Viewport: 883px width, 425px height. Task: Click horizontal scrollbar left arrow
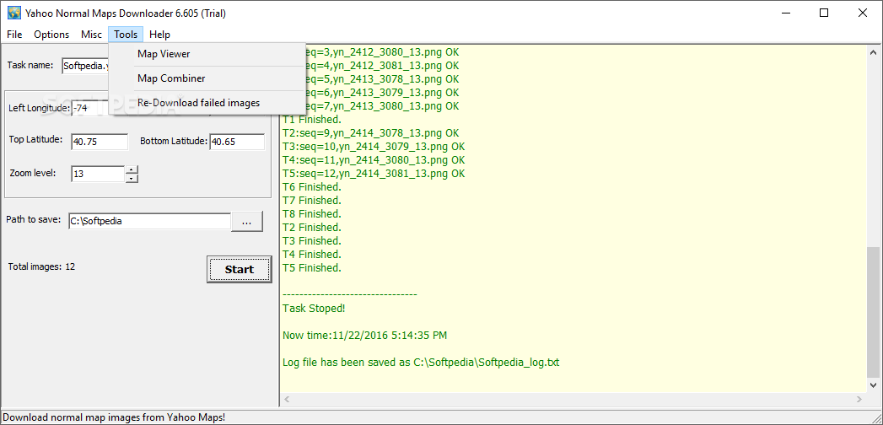coord(286,399)
